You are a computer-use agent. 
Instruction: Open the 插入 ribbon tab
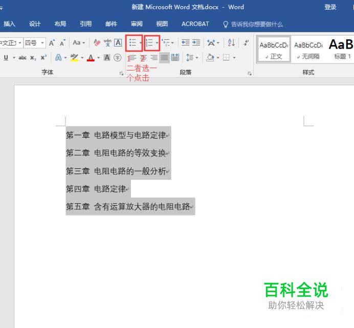pyautogui.click(x=10, y=24)
